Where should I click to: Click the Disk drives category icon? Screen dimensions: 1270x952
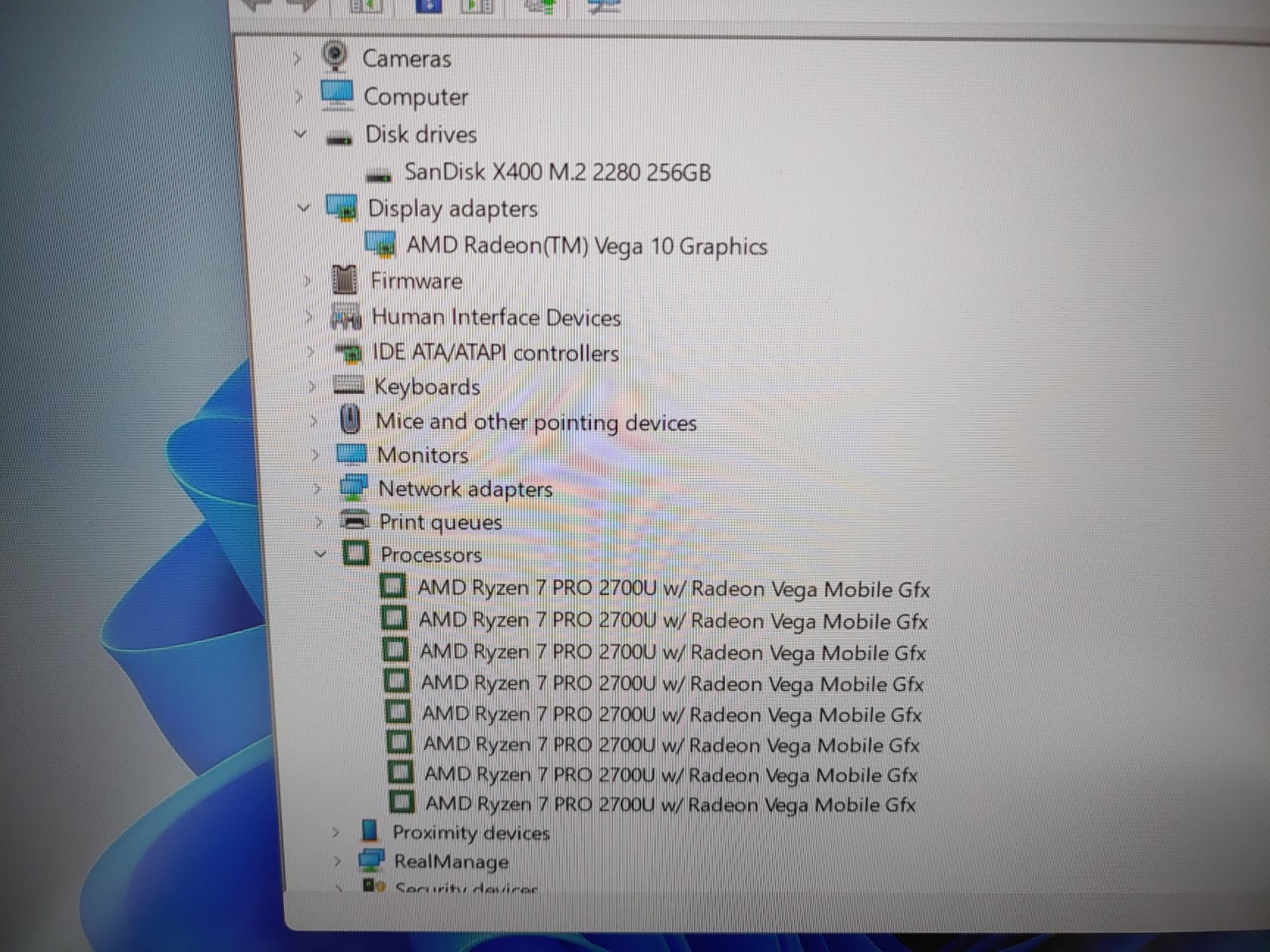(340, 137)
